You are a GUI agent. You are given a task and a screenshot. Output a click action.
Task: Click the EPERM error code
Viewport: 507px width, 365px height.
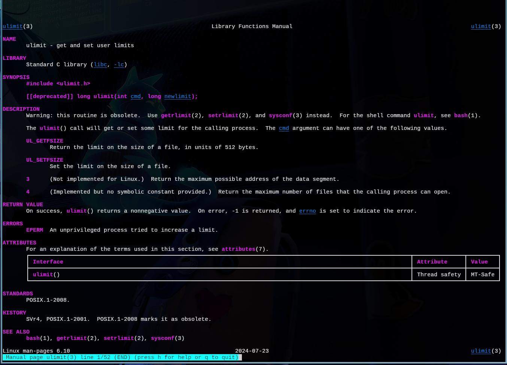[x=34, y=230]
